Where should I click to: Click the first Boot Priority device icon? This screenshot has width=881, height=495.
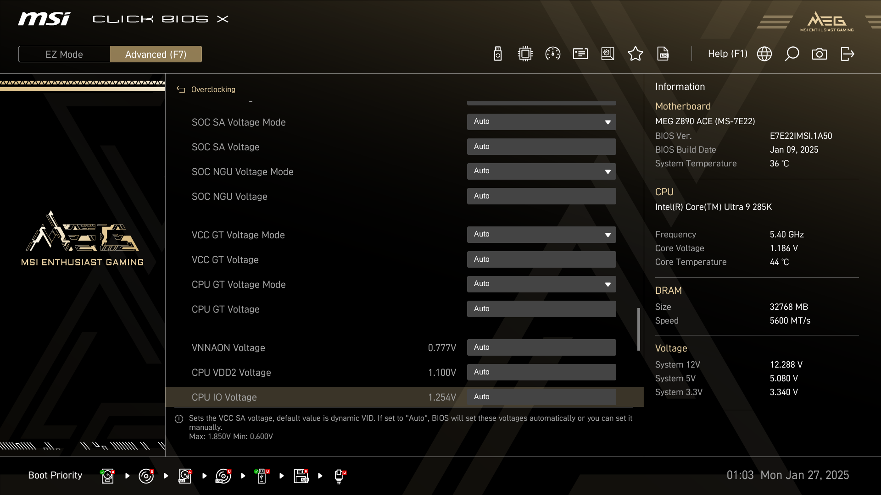107,476
